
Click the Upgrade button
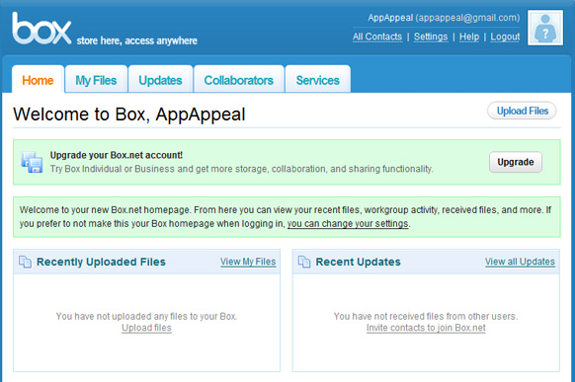[515, 162]
